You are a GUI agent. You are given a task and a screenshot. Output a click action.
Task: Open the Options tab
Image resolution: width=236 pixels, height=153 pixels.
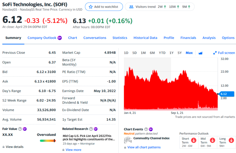point(228,38)
